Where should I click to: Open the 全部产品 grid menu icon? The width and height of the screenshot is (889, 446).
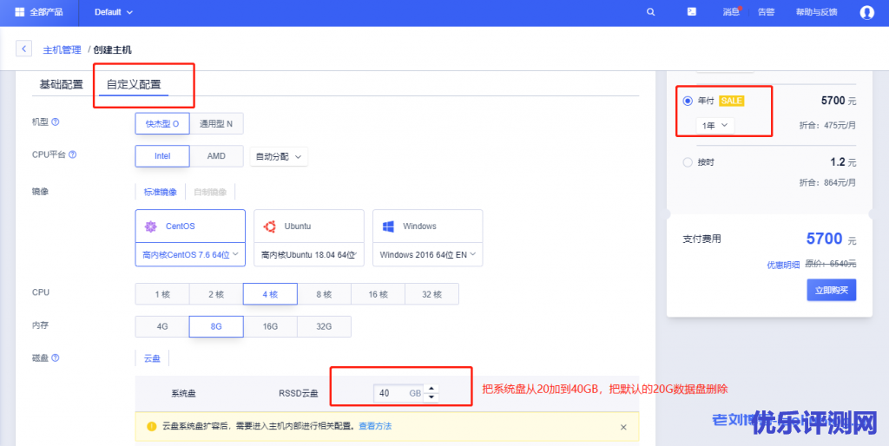pos(19,12)
